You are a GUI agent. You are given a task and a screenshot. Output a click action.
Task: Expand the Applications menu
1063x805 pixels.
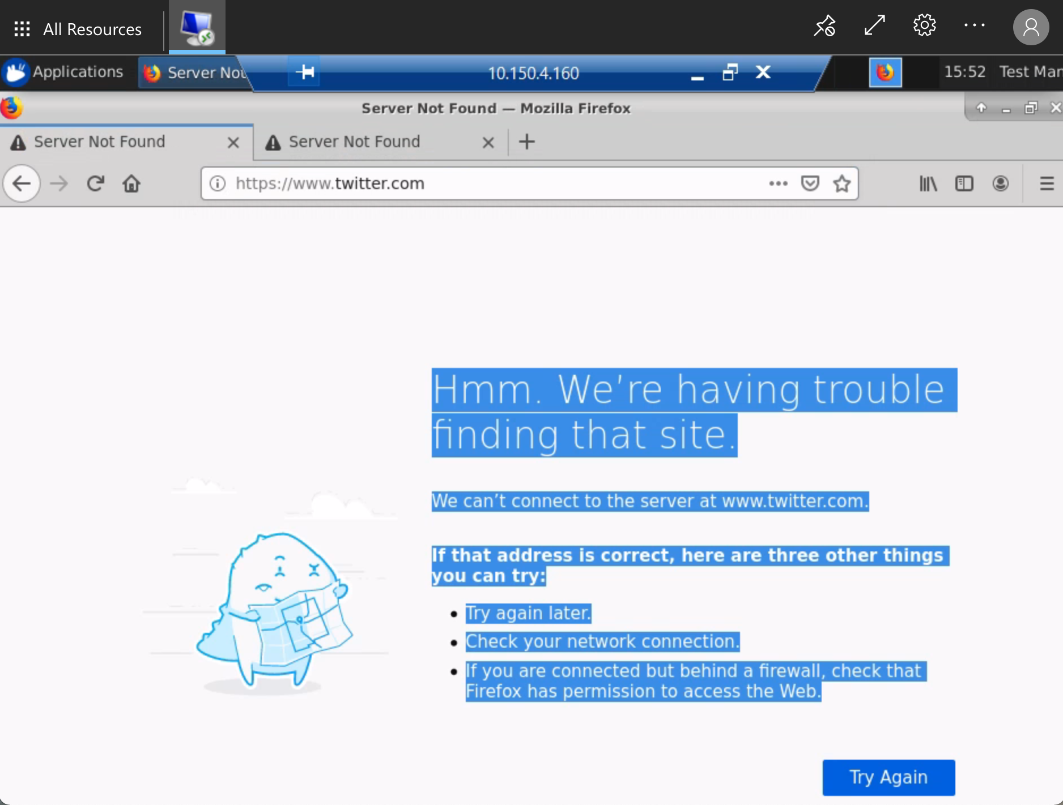pyautogui.click(x=63, y=72)
